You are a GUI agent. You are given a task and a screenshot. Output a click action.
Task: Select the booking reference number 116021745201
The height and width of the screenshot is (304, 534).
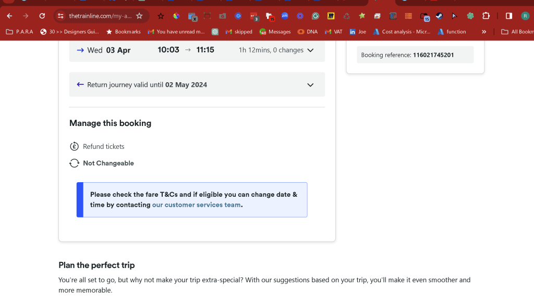[433, 55]
